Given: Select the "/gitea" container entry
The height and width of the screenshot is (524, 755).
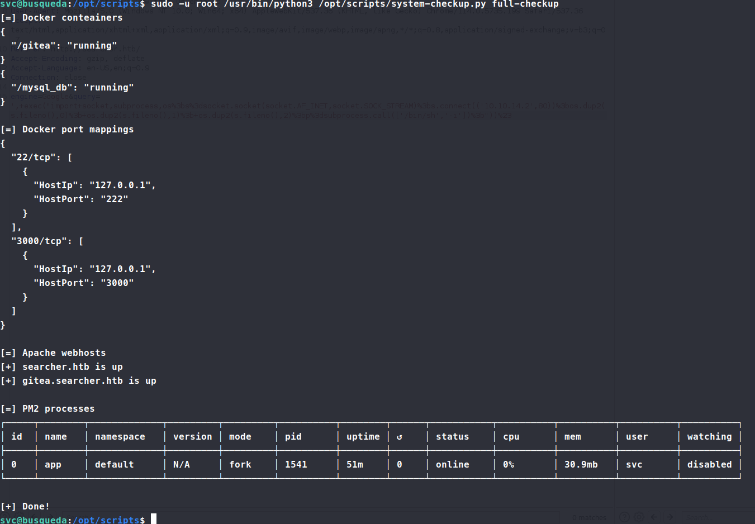Looking at the screenshot, I should point(64,46).
